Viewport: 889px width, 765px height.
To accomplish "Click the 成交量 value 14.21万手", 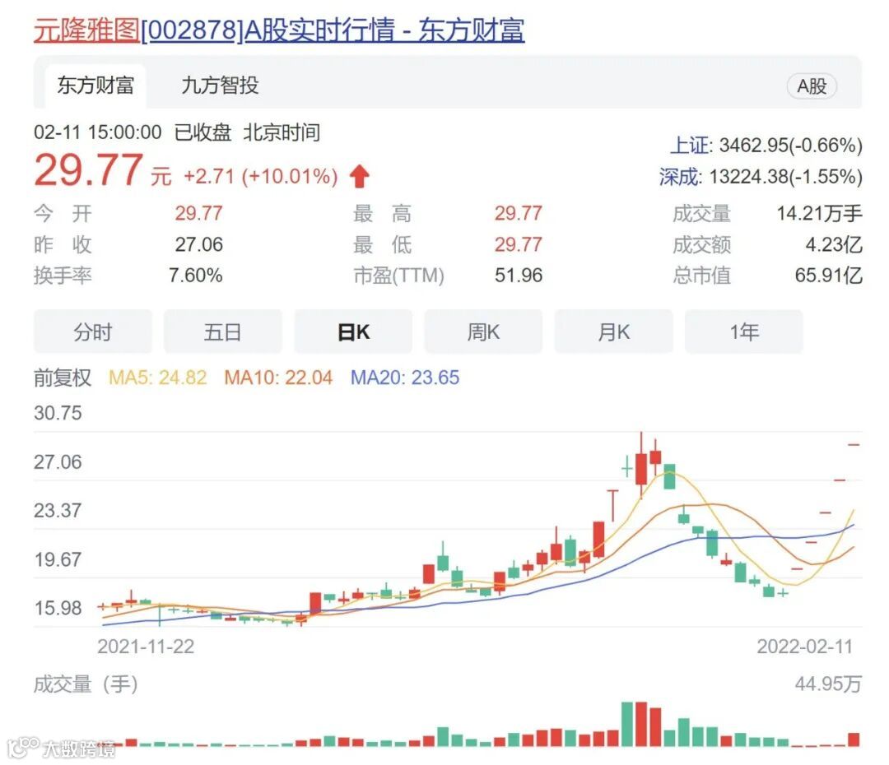I will [819, 214].
